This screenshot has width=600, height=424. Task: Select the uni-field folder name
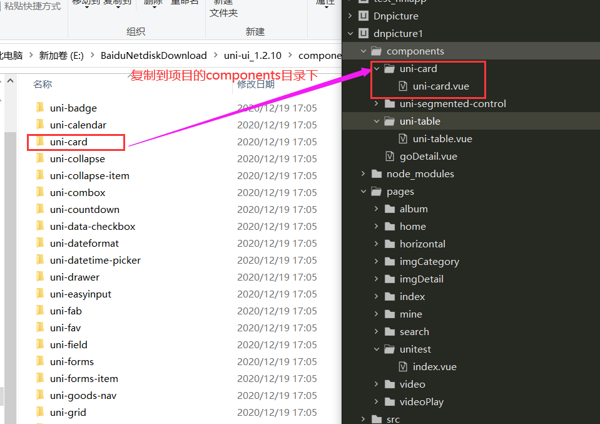coord(68,344)
